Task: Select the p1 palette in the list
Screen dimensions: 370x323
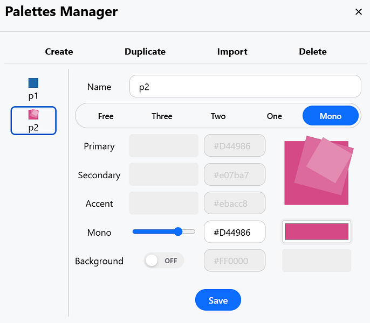Action: click(33, 89)
